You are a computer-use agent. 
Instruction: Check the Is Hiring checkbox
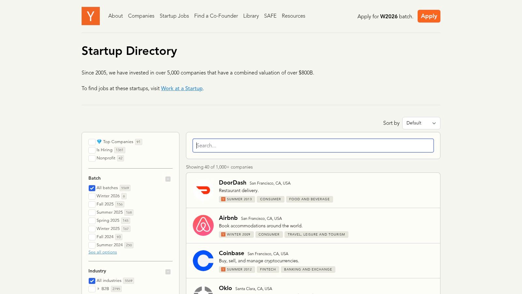92,150
